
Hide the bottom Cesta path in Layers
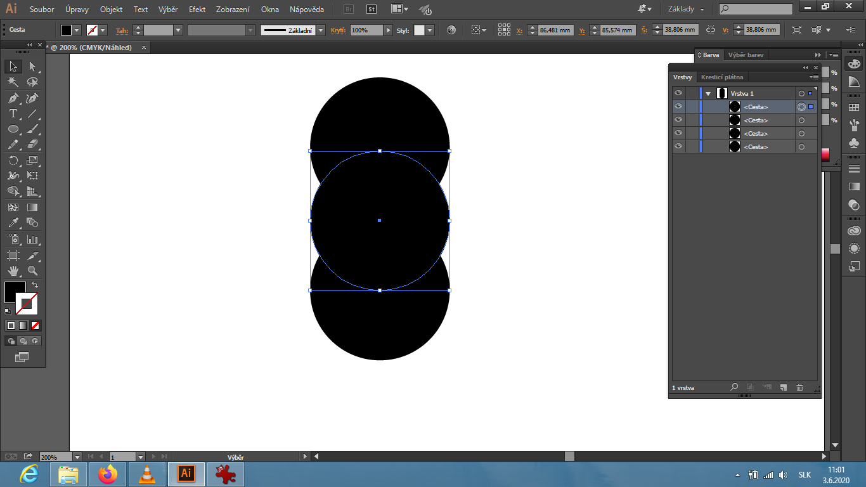(678, 146)
